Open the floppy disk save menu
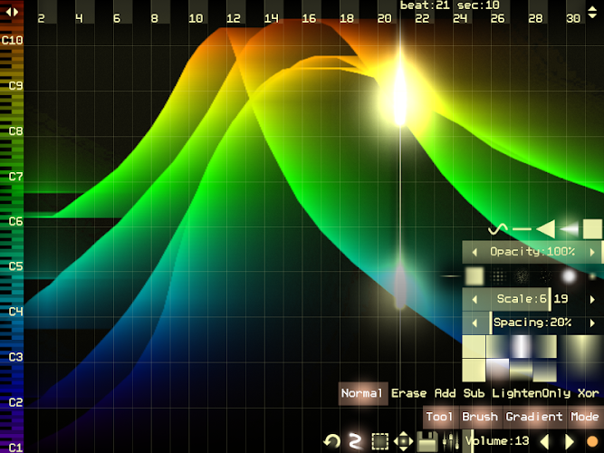Viewport: 604px width, 453px height. tap(427, 441)
